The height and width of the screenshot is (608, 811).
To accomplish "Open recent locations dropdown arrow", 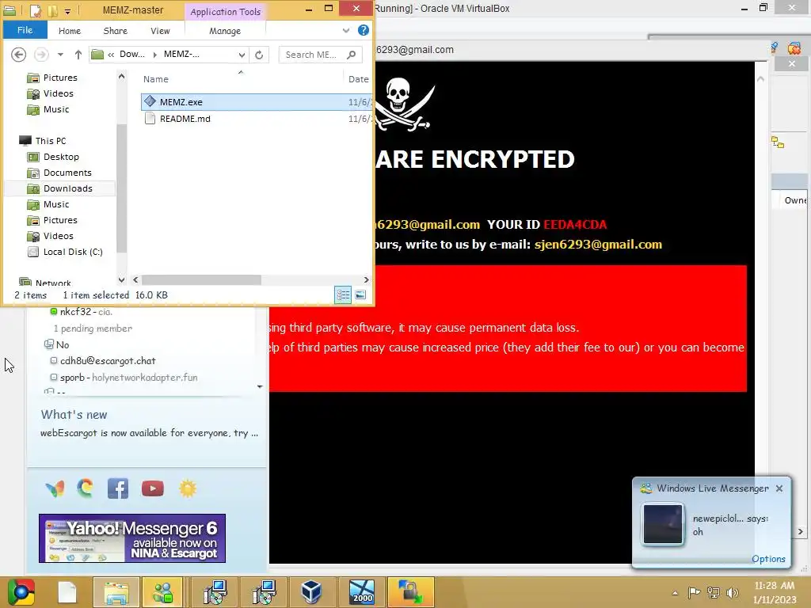I will coord(60,55).
